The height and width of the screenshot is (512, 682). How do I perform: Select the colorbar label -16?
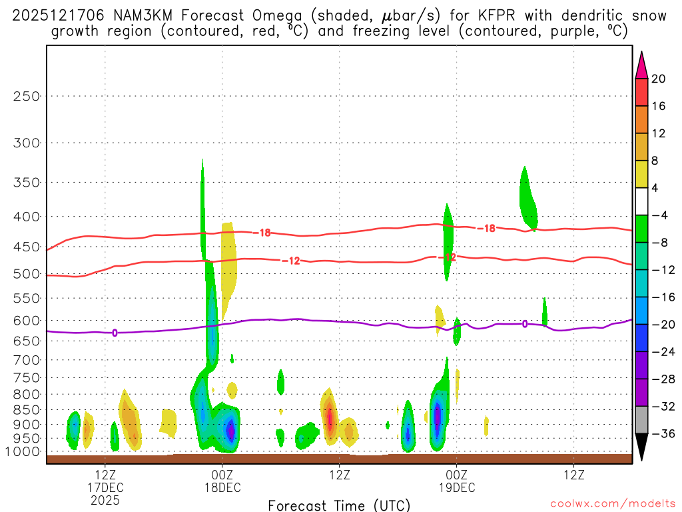click(663, 297)
